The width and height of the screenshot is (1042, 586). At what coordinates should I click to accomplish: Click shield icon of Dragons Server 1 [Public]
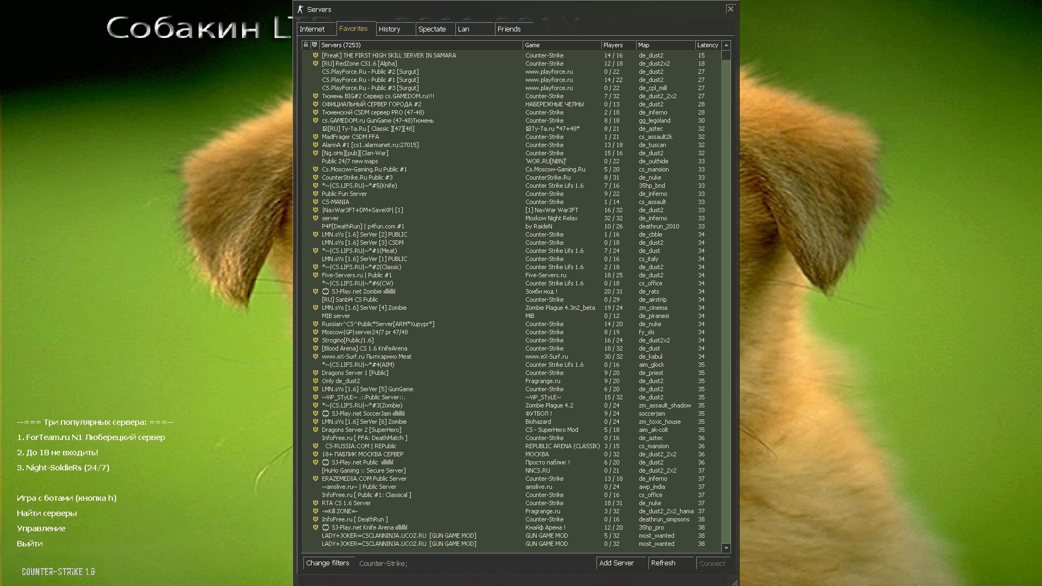coord(315,373)
